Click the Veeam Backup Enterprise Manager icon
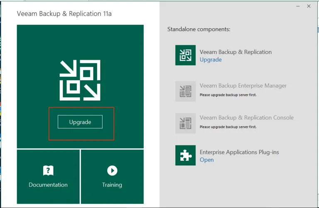 [x=185, y=91]
